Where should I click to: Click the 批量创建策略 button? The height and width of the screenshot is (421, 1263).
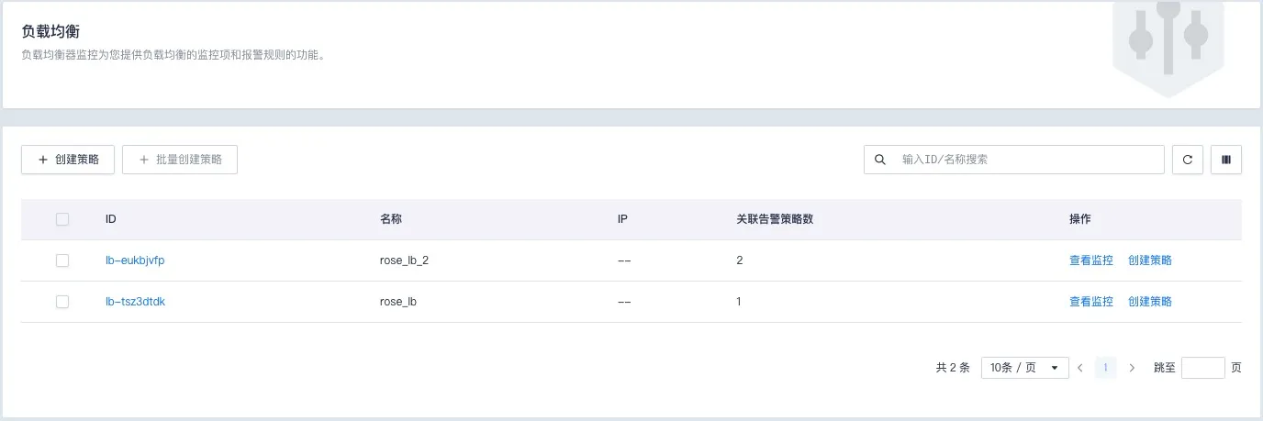180,160
